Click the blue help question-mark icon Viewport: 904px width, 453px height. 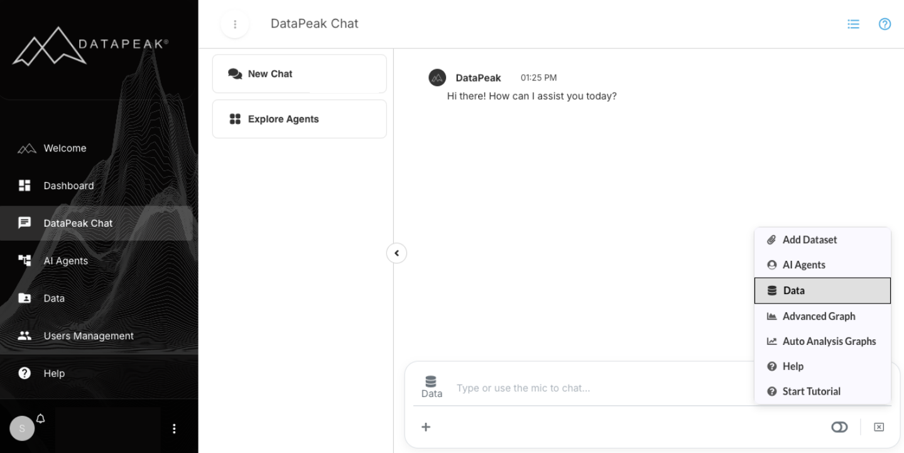click(x=885, y=24)
